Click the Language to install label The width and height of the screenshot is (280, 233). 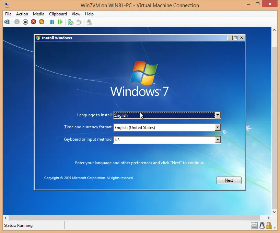[x=95, y=115]
